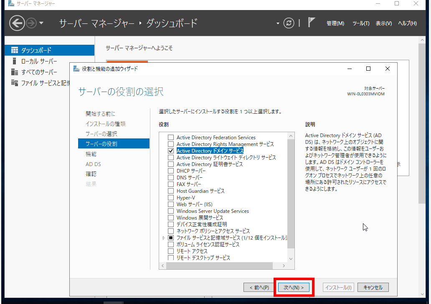Click the refresh icon in Server Manager header
The image size is (431, 304).
(x=289, y=23)
